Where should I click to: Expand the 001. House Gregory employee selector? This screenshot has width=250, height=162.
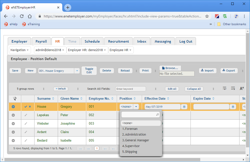pos(77,71)
